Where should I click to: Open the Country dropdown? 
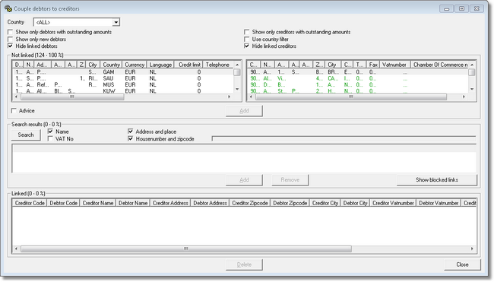tap(116, 22)
